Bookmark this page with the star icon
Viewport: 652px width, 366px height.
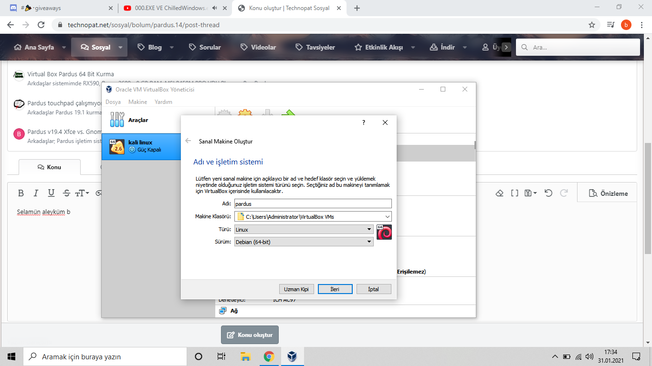592,25
